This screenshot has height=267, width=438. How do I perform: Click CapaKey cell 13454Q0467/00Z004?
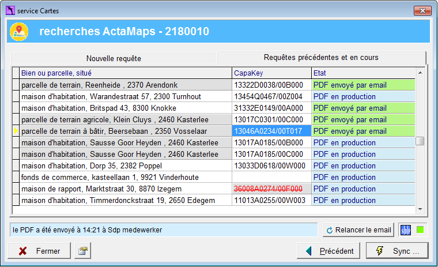click(x=271, y=96)
